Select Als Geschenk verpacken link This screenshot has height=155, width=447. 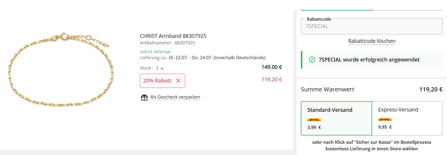(175, 97)
